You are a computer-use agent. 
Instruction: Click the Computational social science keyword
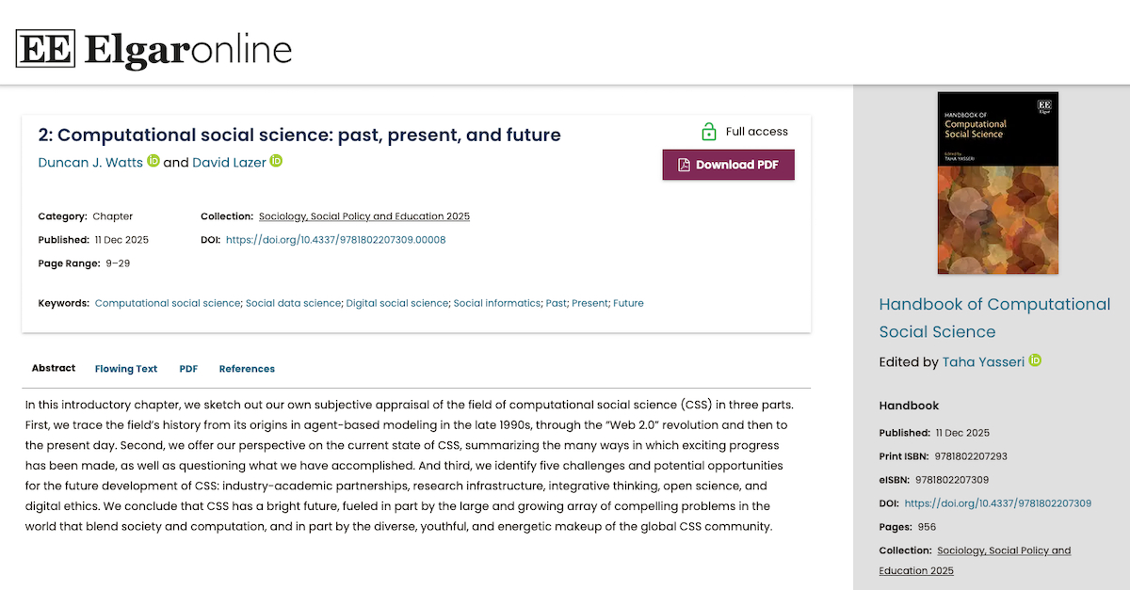click(x=168, y=303)
